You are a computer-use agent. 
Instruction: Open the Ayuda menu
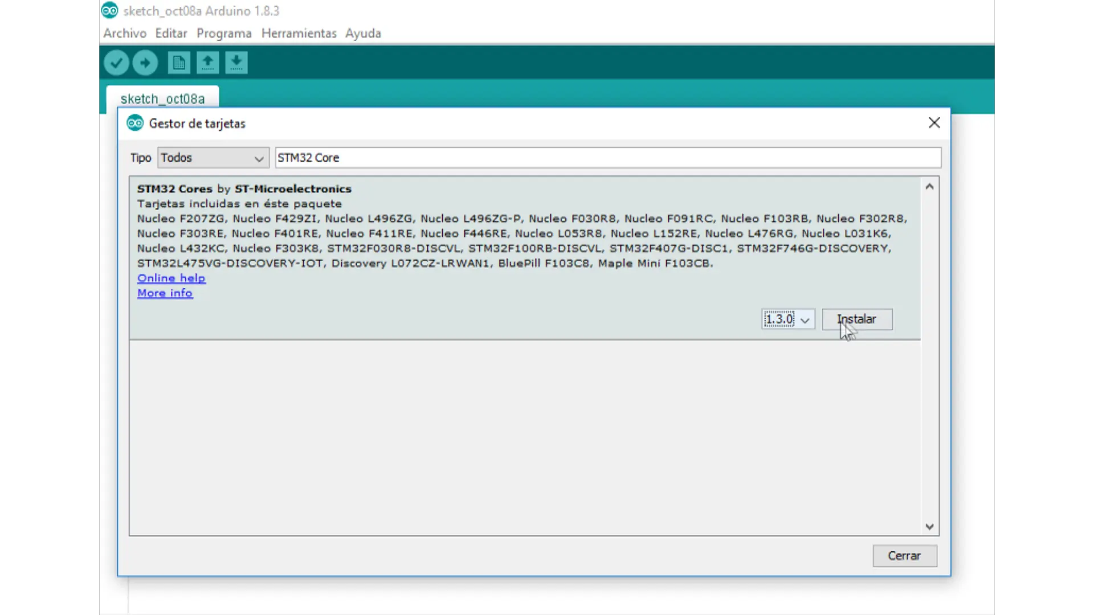363,33
